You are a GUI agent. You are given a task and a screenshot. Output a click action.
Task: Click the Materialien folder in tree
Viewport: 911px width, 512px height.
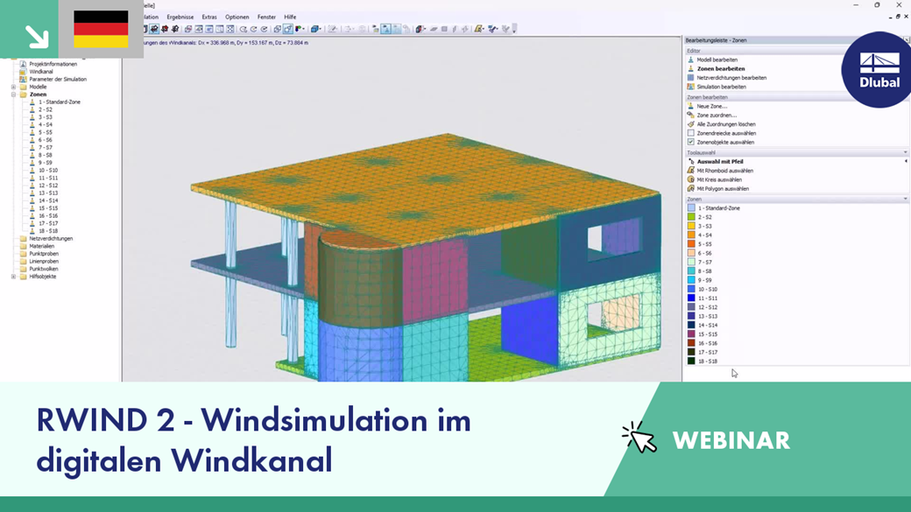click(x=41, y=246)
